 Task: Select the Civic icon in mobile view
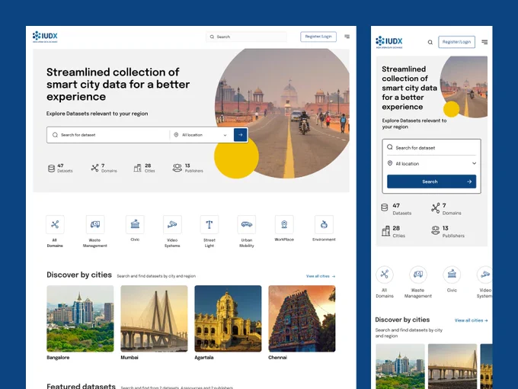tap(452, 275)
